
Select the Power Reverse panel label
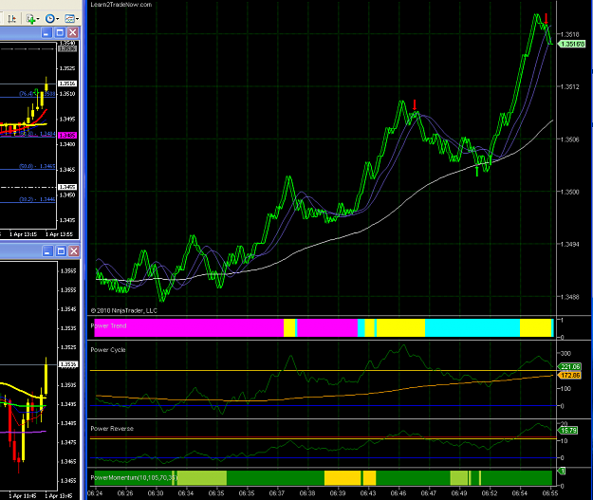pos(112,429)
